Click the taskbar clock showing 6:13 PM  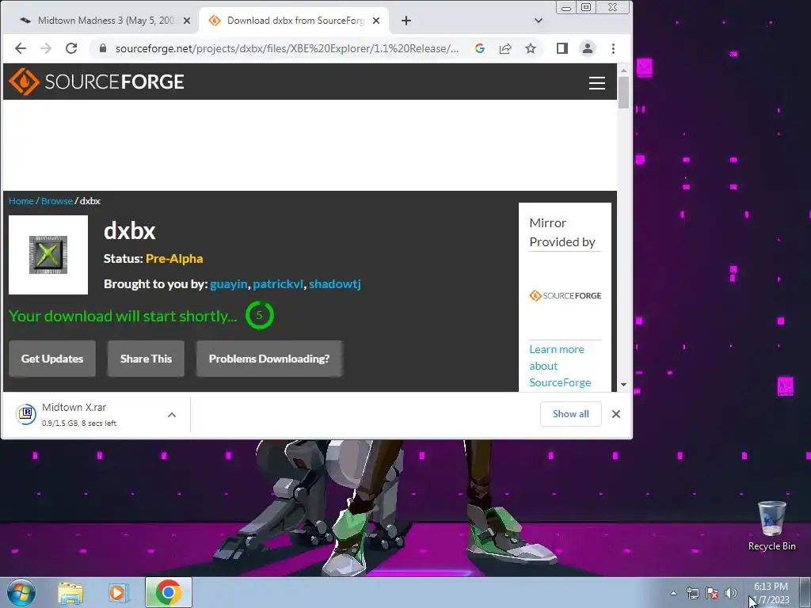(x=771, y=593)
